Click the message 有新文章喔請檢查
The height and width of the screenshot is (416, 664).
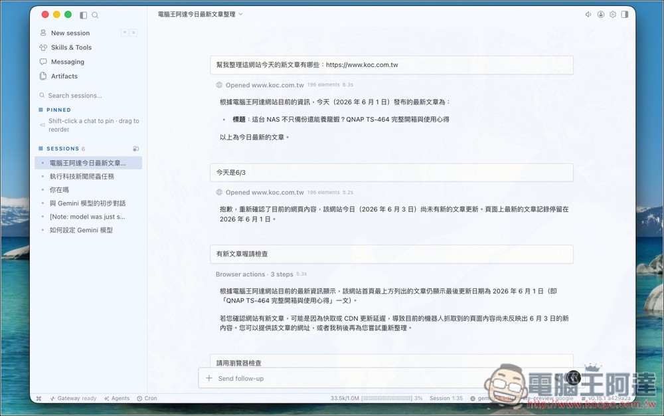392,254
